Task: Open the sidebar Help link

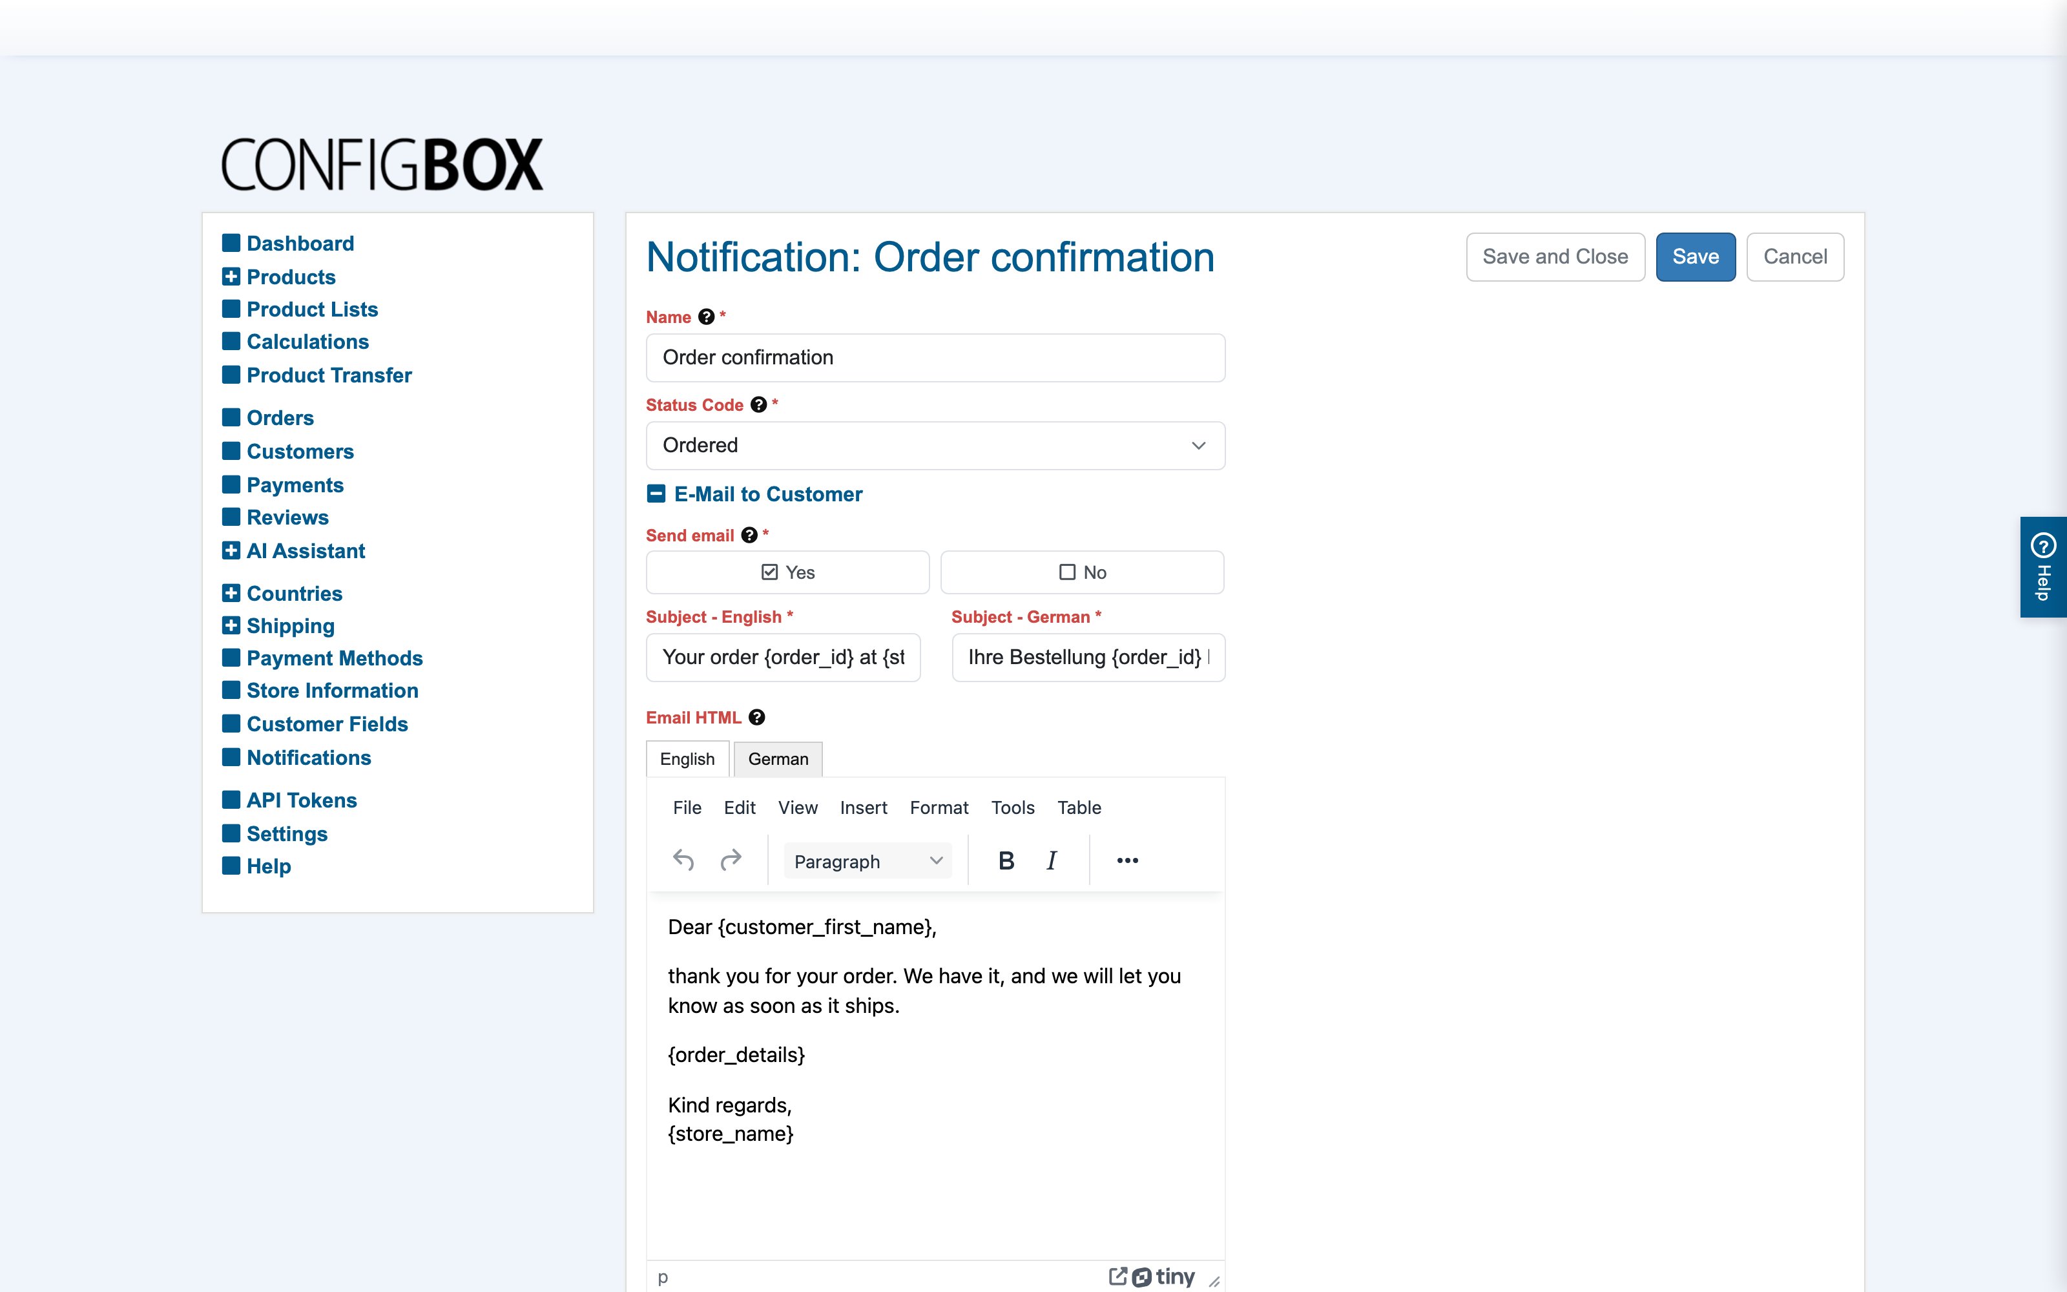Action: [268, 866]
